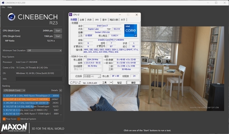Image resolution: width=229 pixels, height=134 pixels.
Task: Click the 55.0 W TDP value
Action: click(117, 29)
